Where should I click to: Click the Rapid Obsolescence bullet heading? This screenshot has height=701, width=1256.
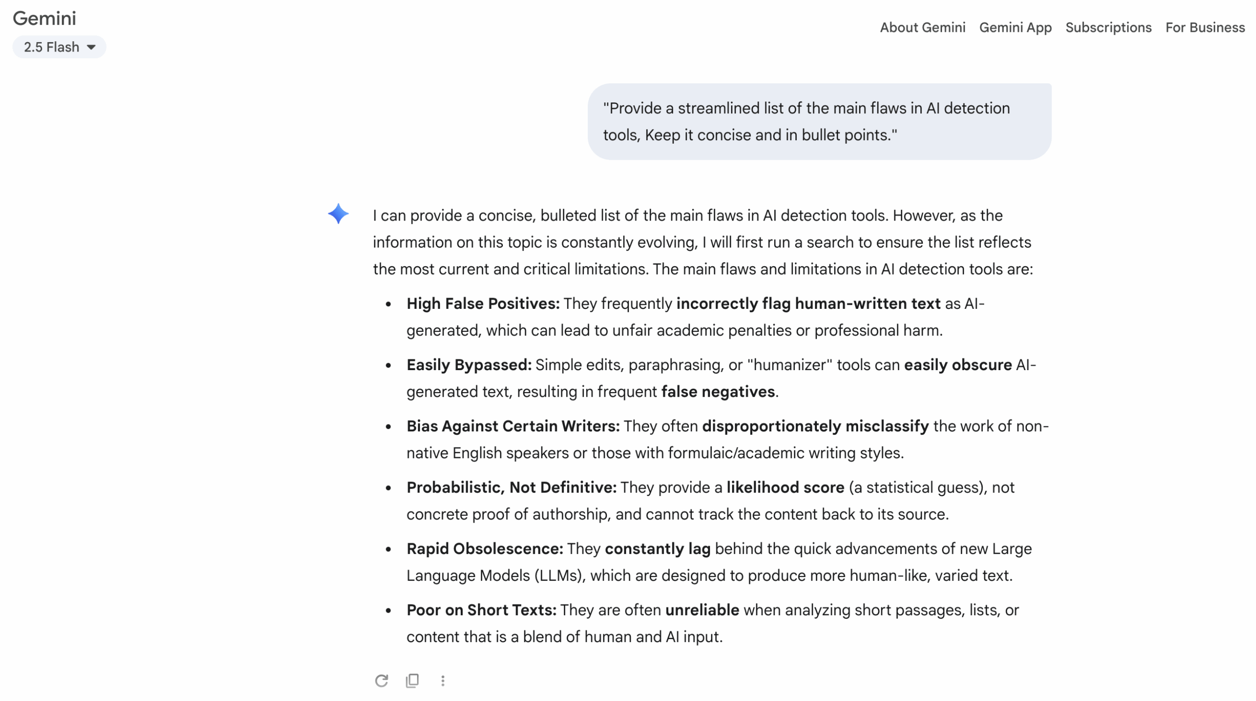(485, 549)
